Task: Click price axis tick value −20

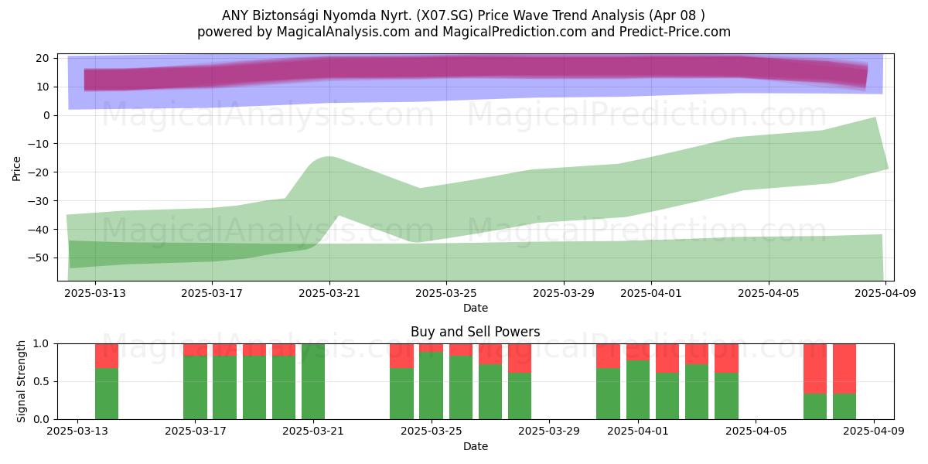Action: tap(39, 172)
